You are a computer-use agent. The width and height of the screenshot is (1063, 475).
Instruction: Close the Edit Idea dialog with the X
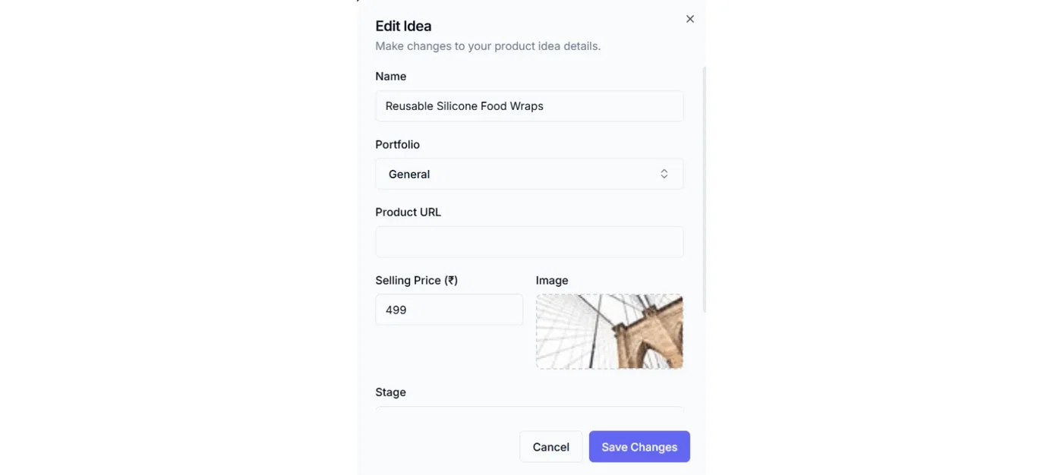tap(689, 19)
